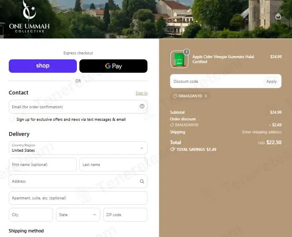
Task: Focus the First name (optional) field
Action: point(43,165)
